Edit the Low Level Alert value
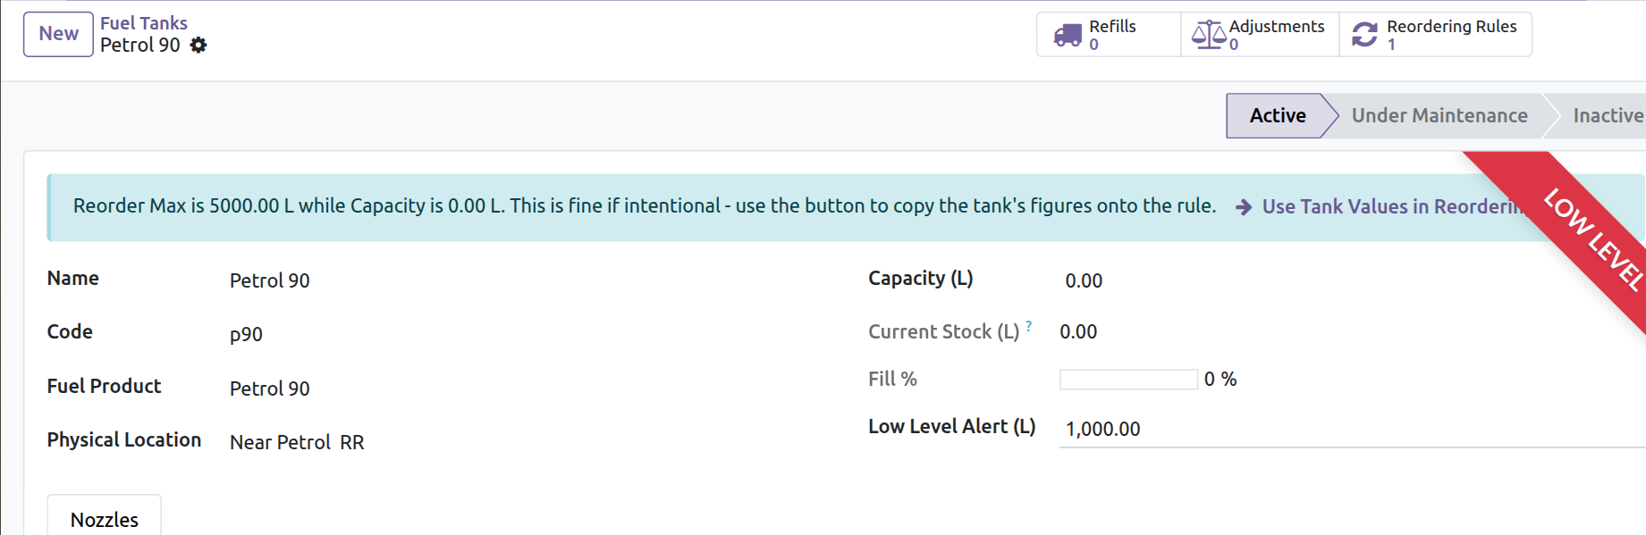 [1353, 429]
